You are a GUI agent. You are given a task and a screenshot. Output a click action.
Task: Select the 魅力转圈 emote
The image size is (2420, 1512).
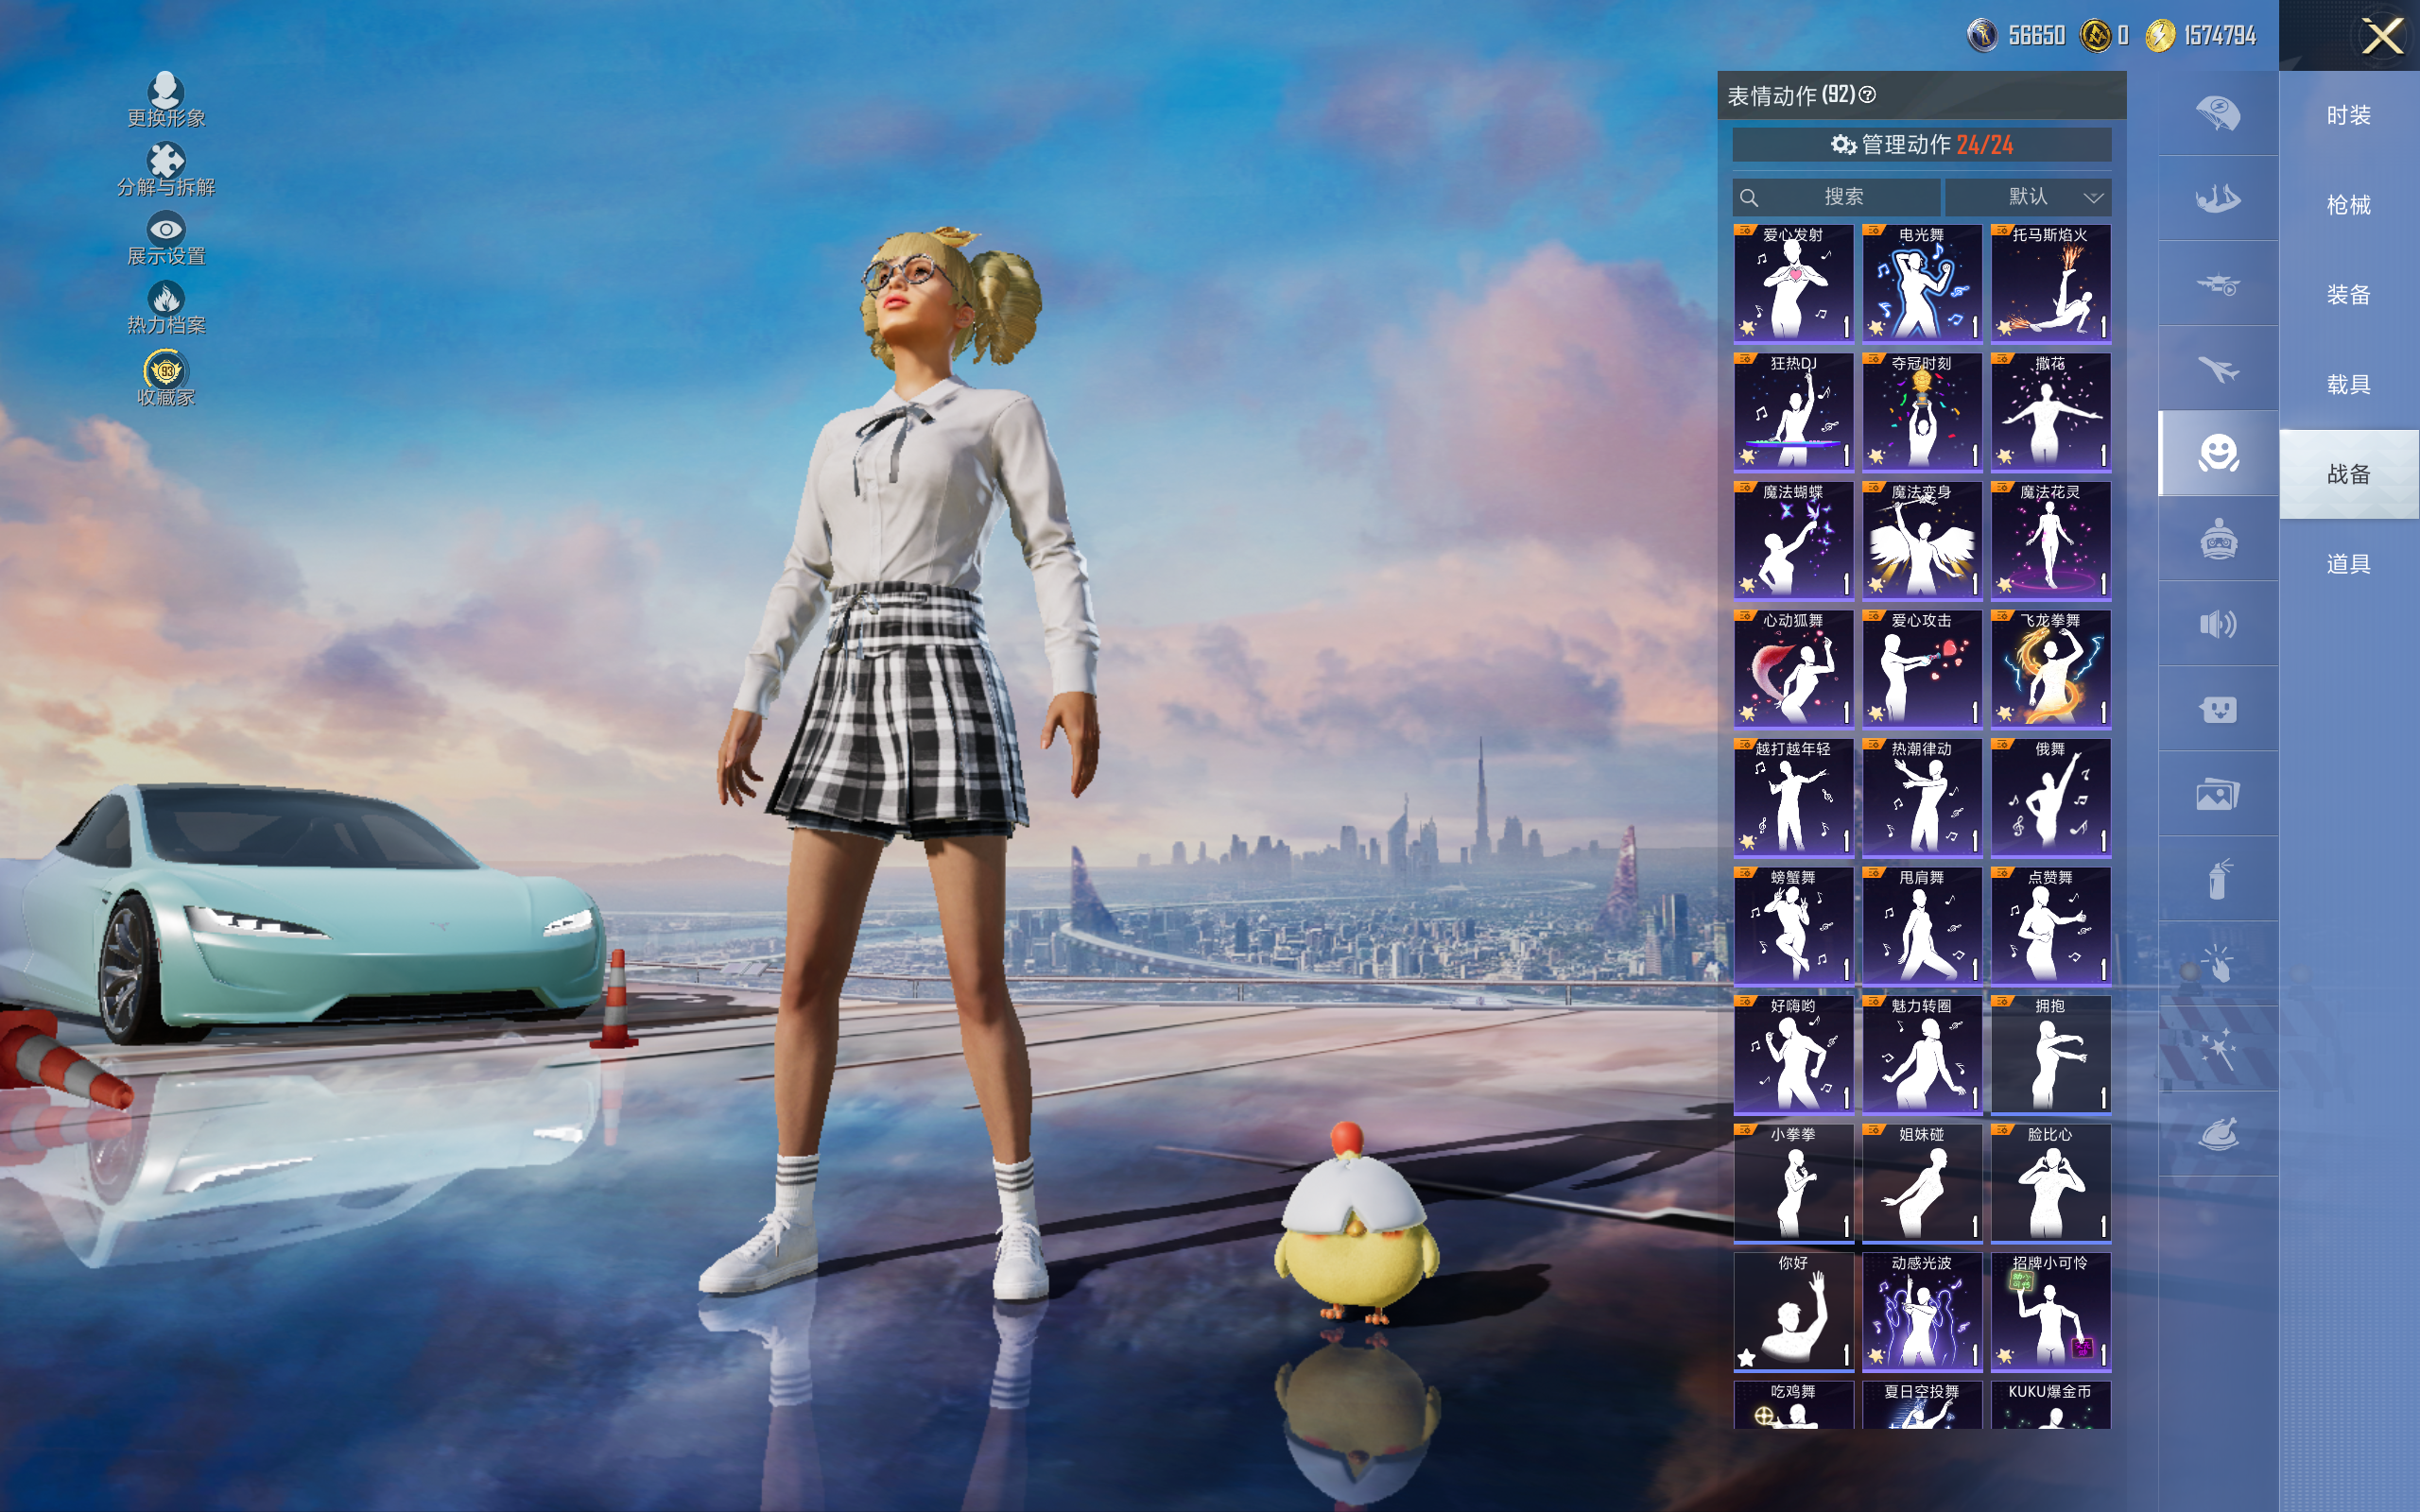point(1922,1054)
